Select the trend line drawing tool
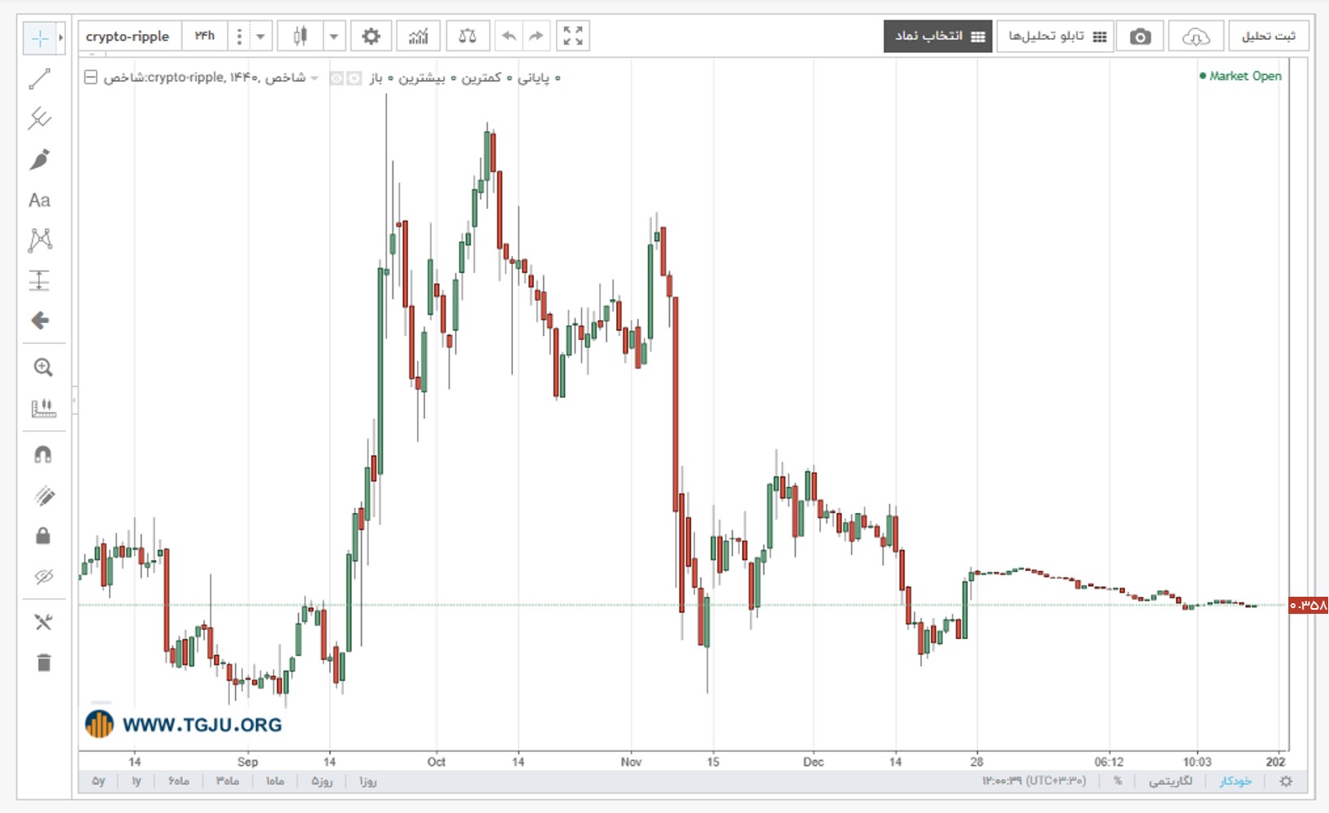The width and height of the screenshot is (1329, 813). point(40,79)
